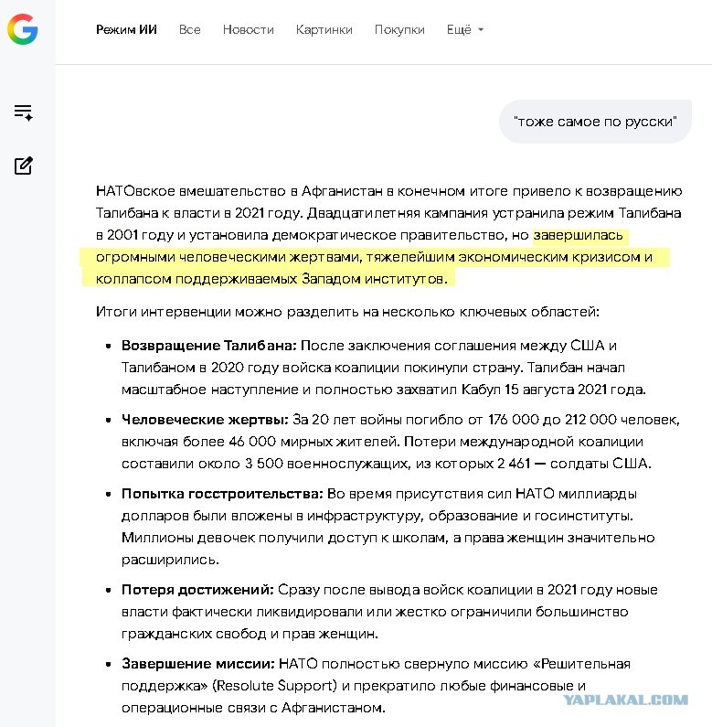Image resolution: width=712 pixels, height=727 pixels.
Task: Click the yellow highlighted text about человеческими жертвами
Action: [375, 257]
